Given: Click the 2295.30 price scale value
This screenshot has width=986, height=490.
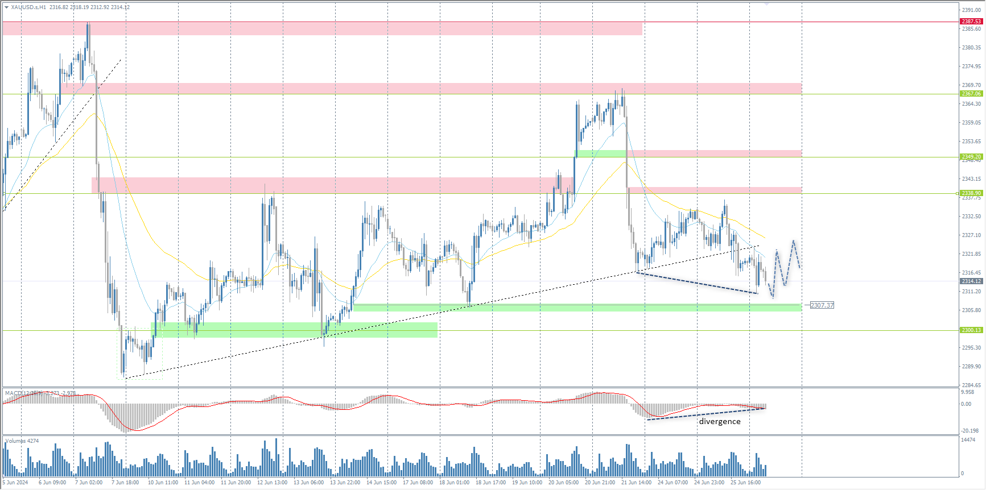Looking at the screenshot, I should [x=971, y=348].
